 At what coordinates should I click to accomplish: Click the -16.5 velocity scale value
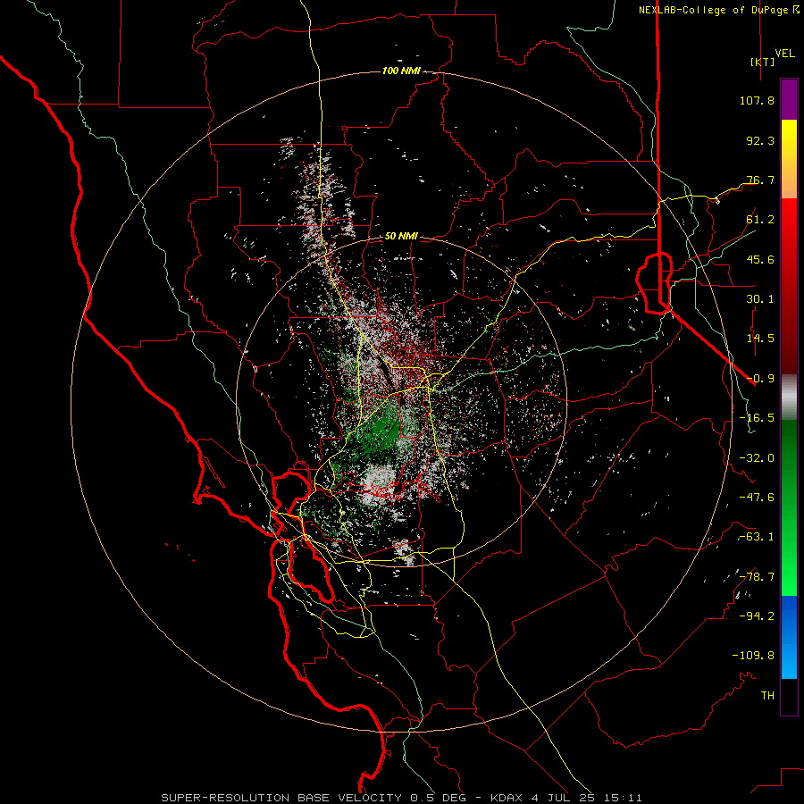pyautogui.click(x=757, y=418)
